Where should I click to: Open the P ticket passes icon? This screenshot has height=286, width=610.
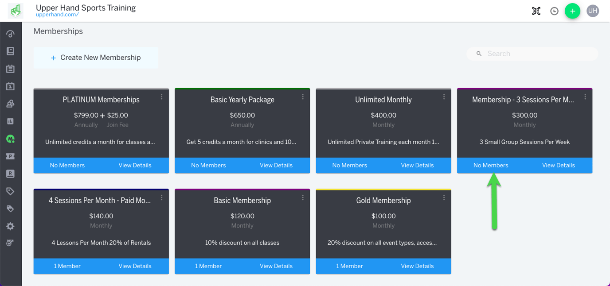tap(10, 156)
